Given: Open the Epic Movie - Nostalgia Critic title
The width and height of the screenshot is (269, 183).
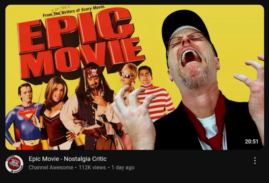Looking at the screenshot, I should click(68, 159).
